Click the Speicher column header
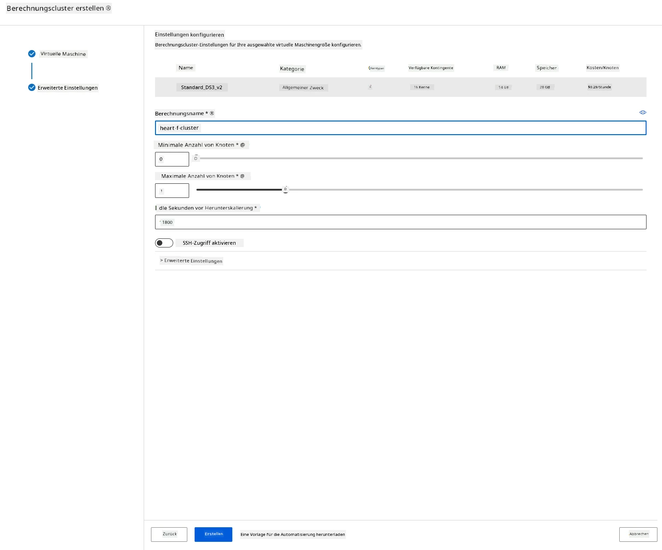The width and height of the screenshot is (662, 550). (x=547, y=68)
